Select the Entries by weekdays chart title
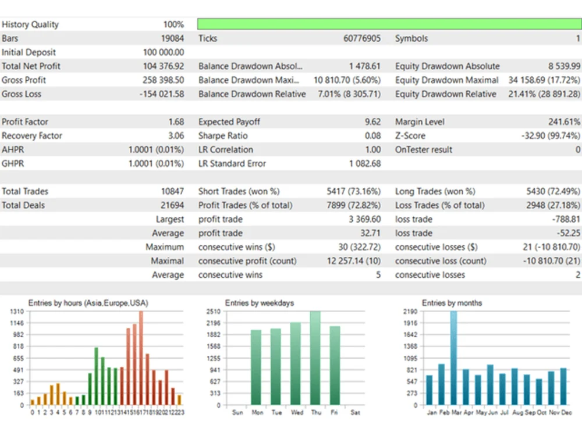The width and height of the screenshot is (582, 436). click(x=260, y=303)
